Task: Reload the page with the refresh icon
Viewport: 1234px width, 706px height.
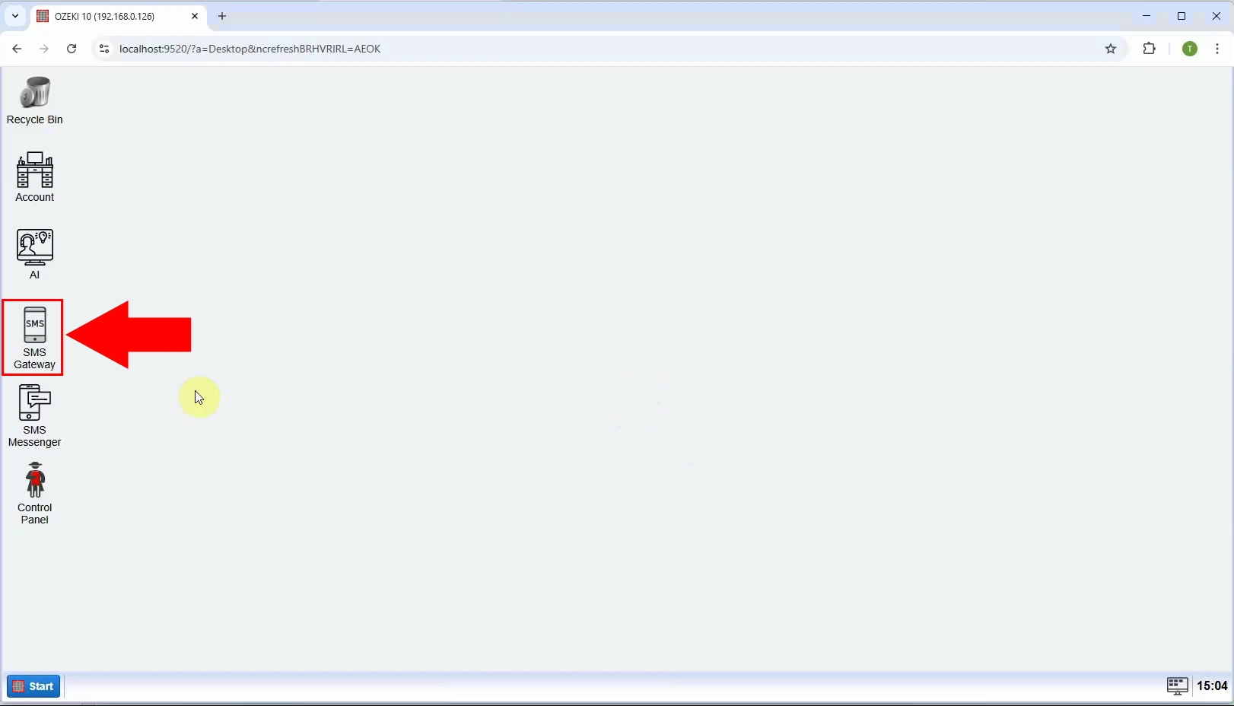Action: coord(72,49)
